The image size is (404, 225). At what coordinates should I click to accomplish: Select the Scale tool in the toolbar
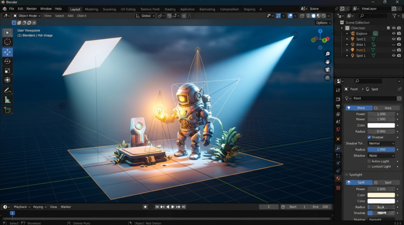click(8, 71)
